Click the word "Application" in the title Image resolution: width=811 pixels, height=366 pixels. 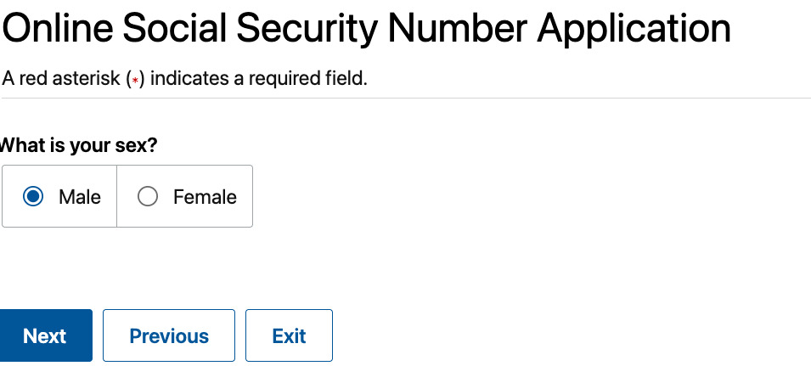[x=634, y=30]
